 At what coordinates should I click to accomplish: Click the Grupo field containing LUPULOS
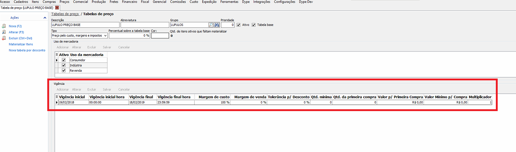[189, 25]
